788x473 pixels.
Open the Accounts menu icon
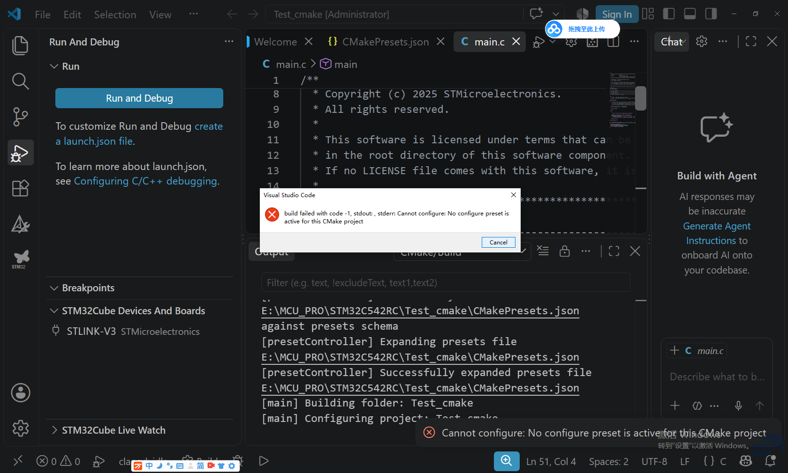21,392
